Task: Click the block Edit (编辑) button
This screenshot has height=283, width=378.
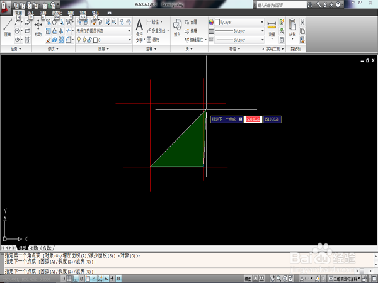Action: (191, 31)
